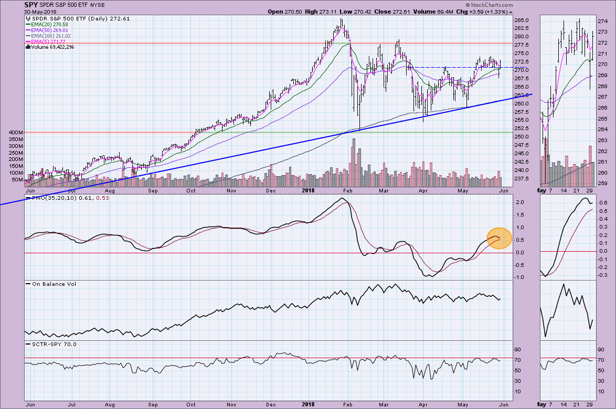Image resolution: width=616 pixels, height=409 pixels.
Task: Click the orange highlighted PMO crossover circle
Action: click(x=500, y=238)
